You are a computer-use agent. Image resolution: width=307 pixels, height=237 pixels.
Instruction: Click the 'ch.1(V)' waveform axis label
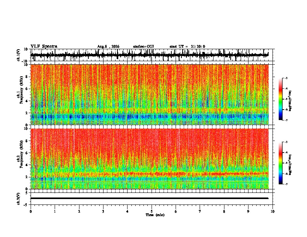[x=19, y=55]
